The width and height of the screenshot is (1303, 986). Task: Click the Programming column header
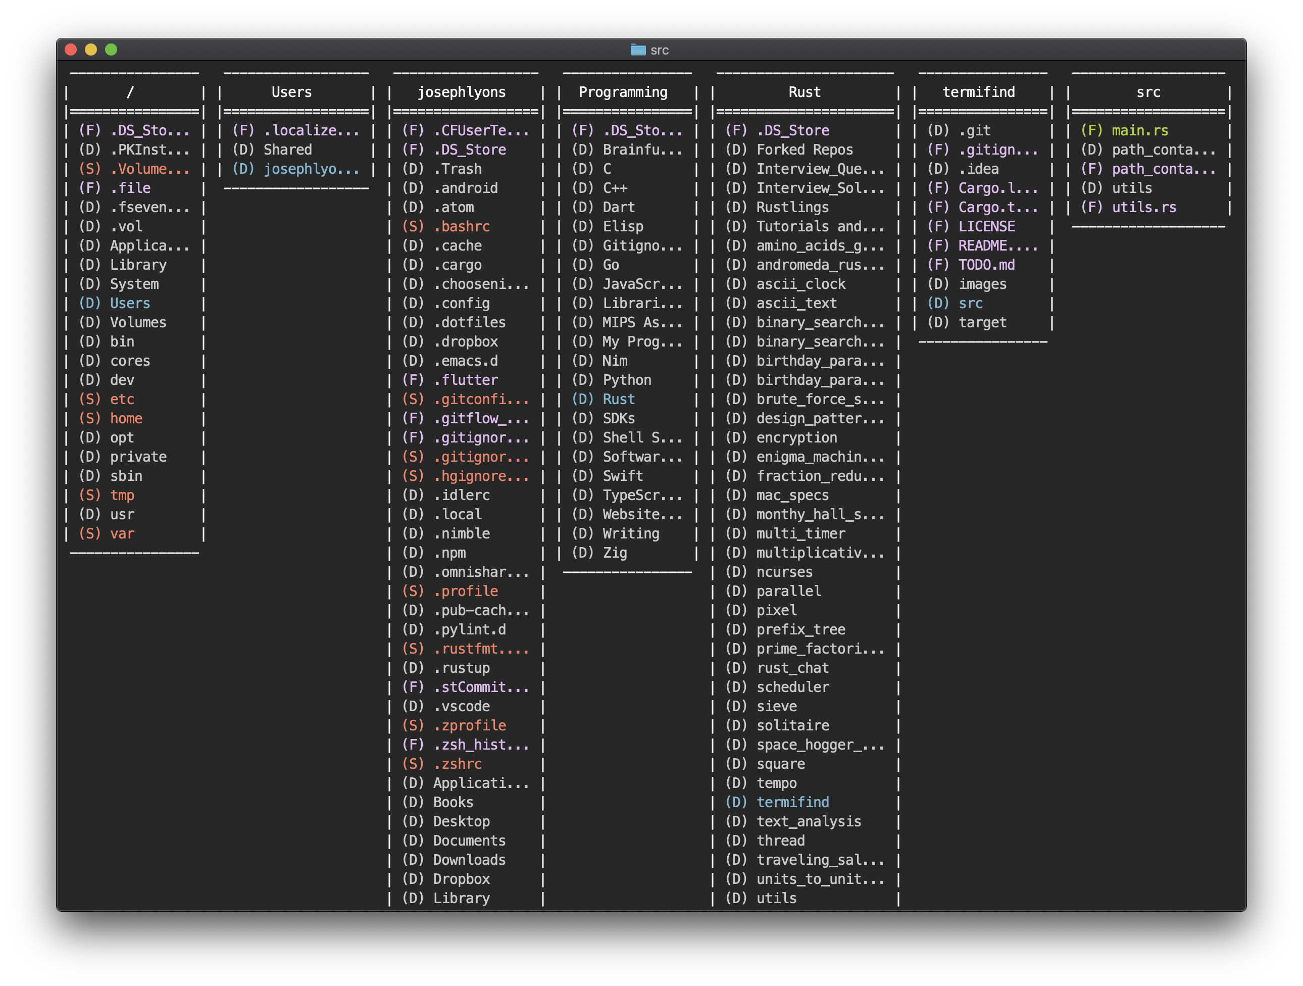tap(623, 92)
